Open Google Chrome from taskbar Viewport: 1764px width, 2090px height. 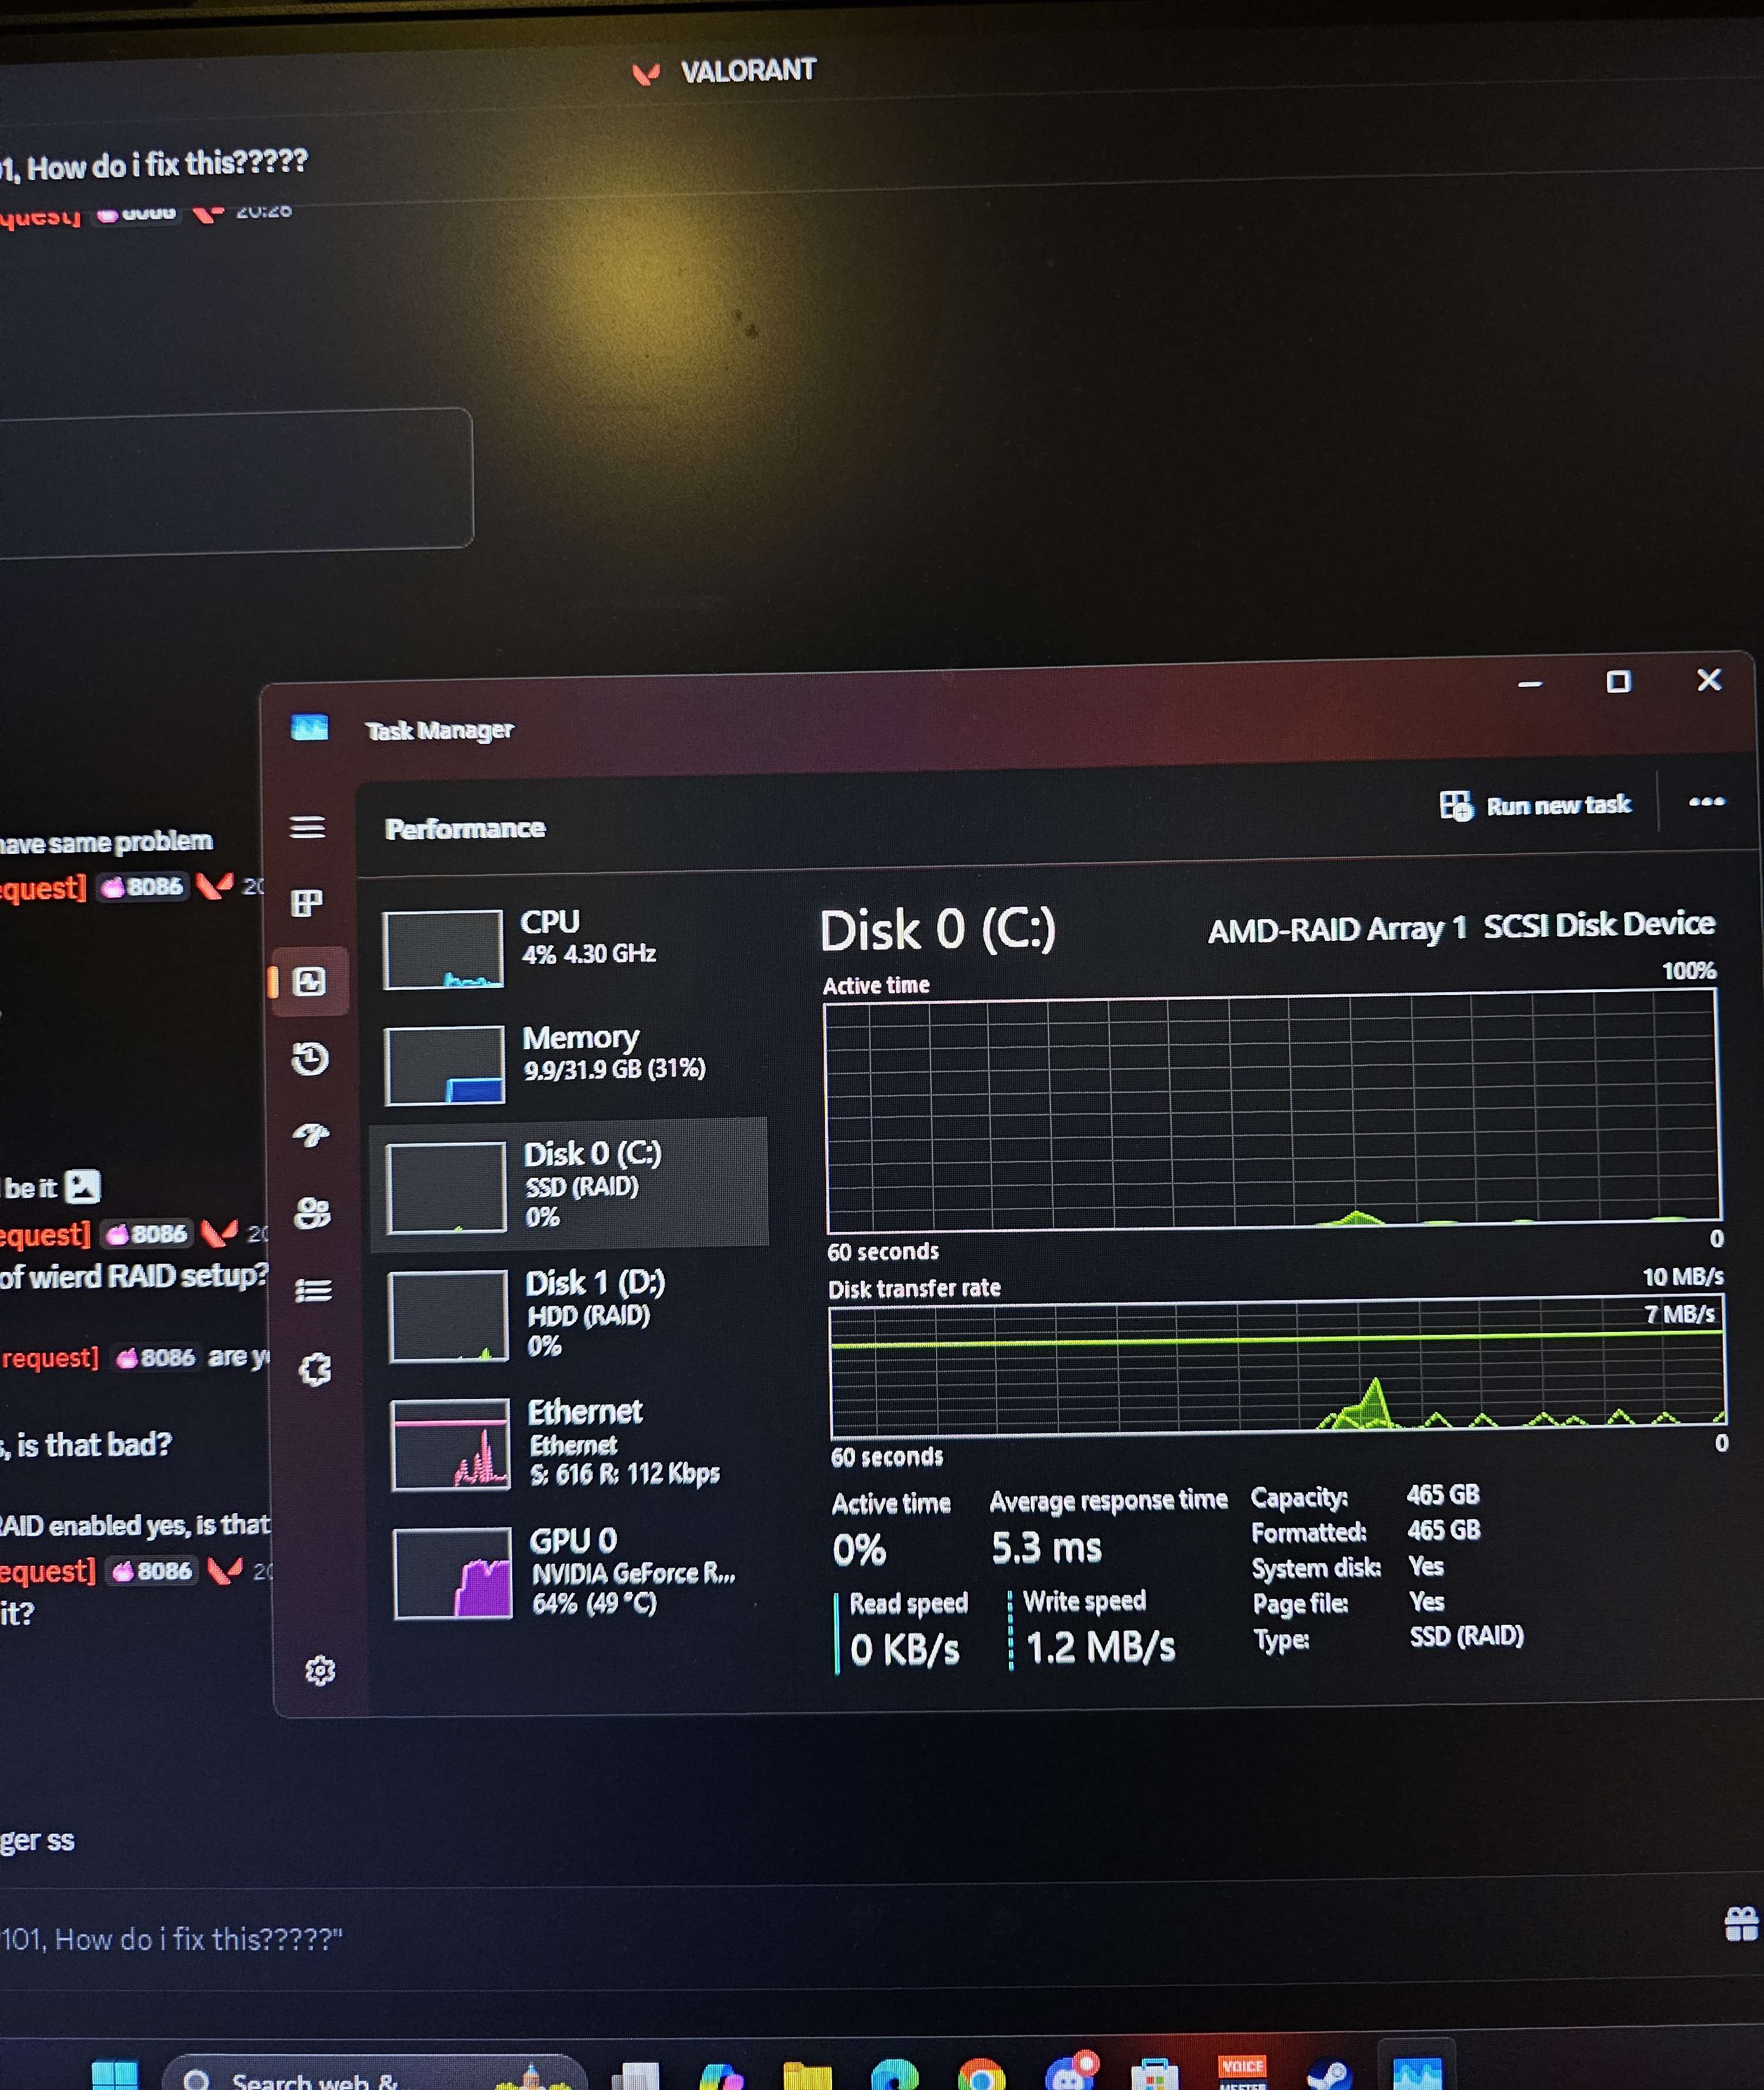click(981, 2076)
